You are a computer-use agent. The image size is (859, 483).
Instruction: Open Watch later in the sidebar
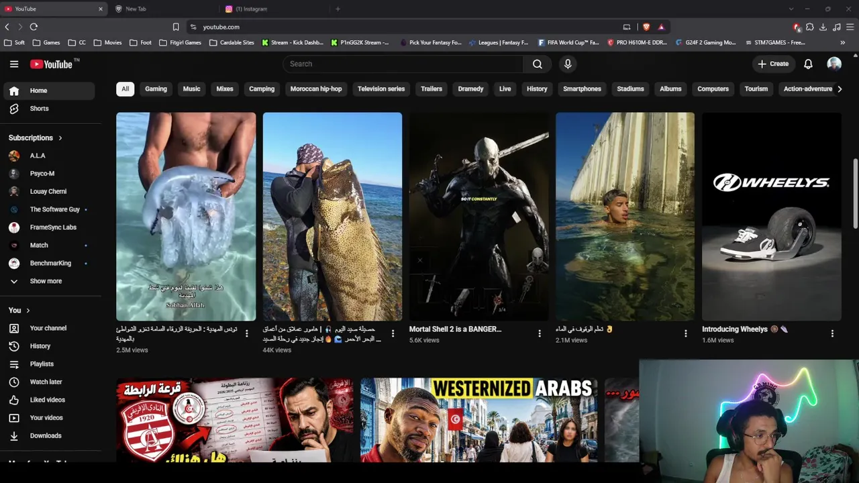point(48,382)
